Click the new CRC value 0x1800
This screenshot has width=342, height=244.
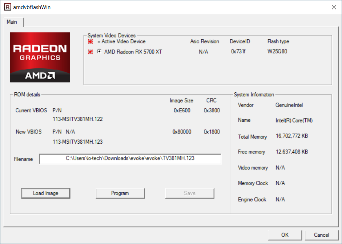point(212,132)
